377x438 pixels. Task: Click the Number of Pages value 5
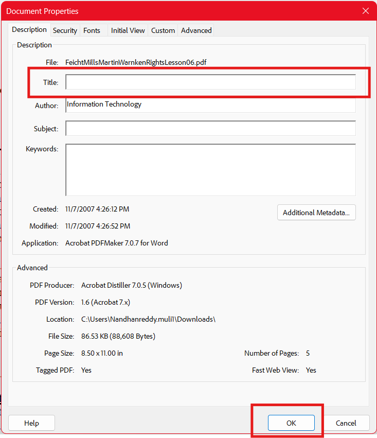tap(308, 353)
